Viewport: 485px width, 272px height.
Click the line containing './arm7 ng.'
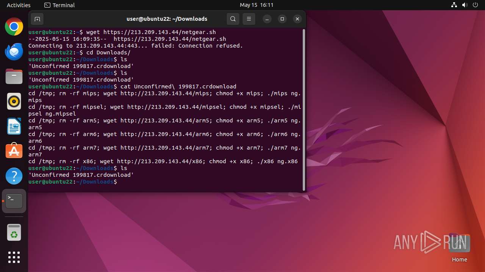(x=165, y=148)
